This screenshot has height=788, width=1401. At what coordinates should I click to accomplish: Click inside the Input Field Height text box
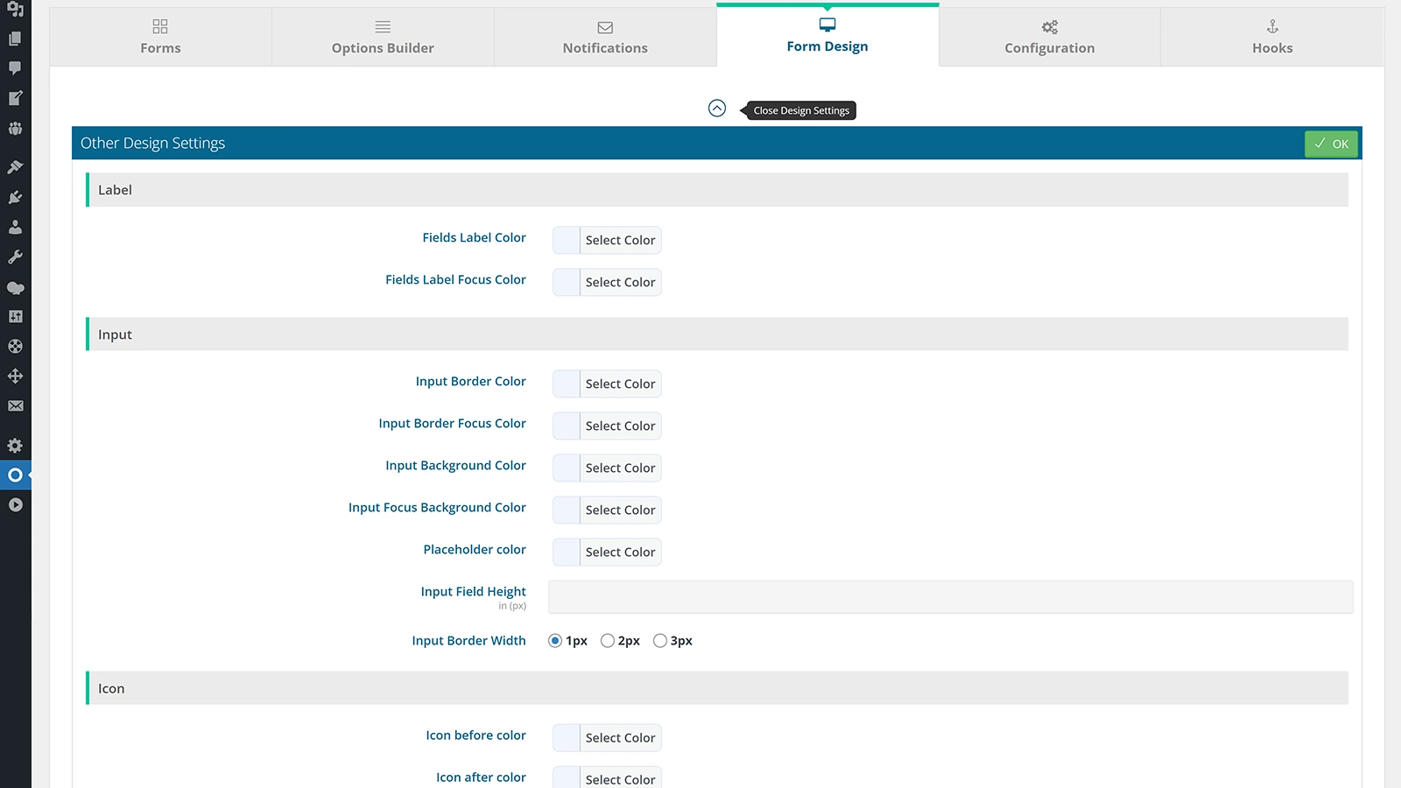950,596
